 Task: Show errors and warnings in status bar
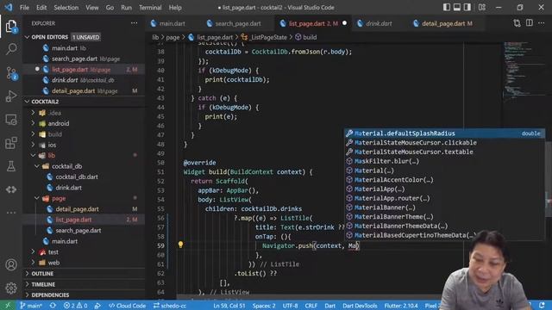[x=75, y=306]
